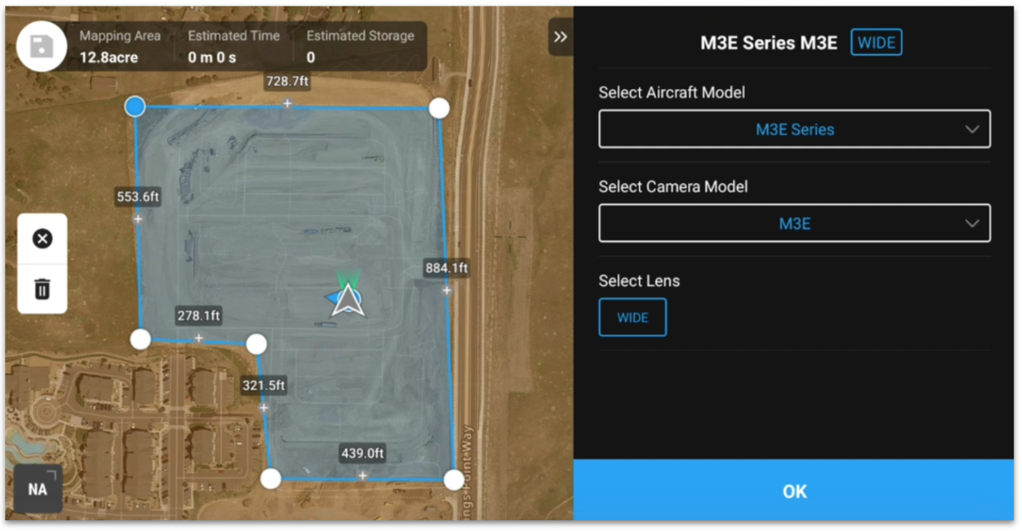
Task: Select the vertex joining the 439.0ft and 884.1ft edges
Action: tap(454, 479)
